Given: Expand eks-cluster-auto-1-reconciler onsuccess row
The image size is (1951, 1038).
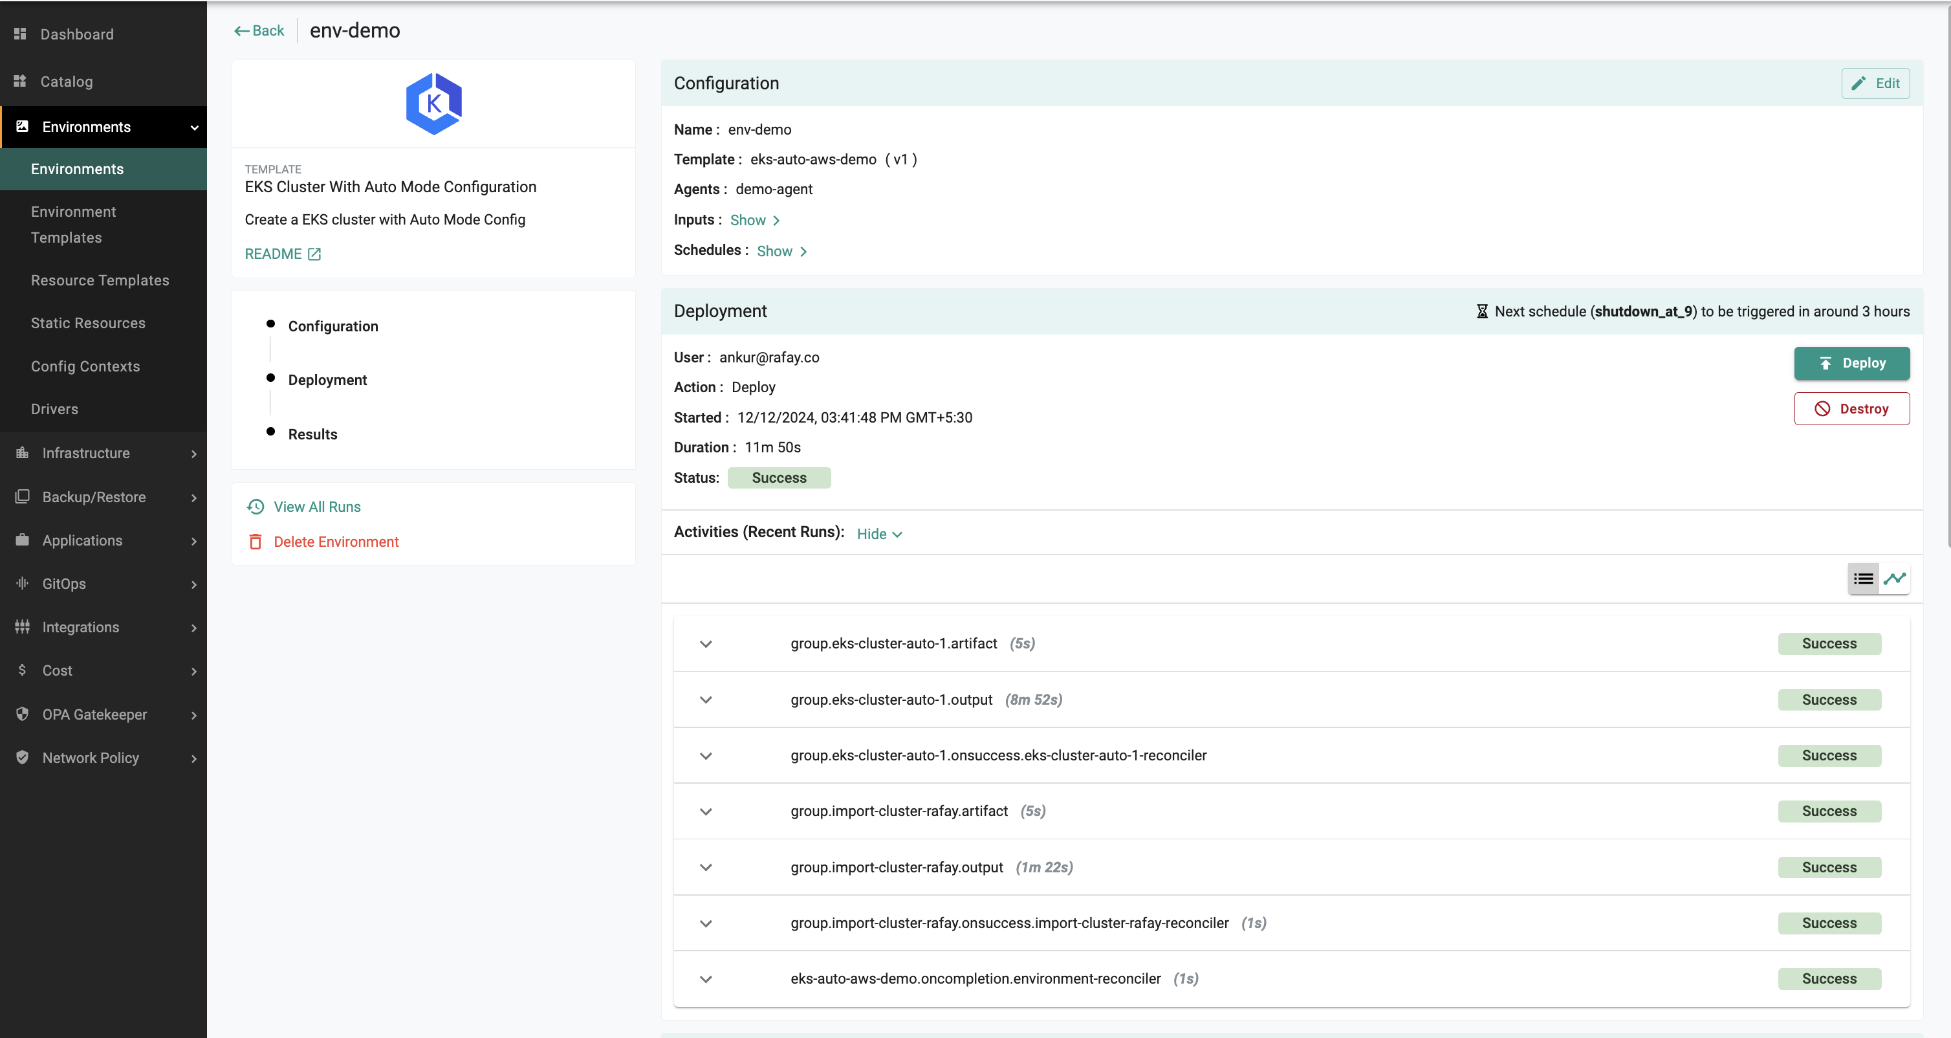Looking at the screenshot, I should [706, 755].
